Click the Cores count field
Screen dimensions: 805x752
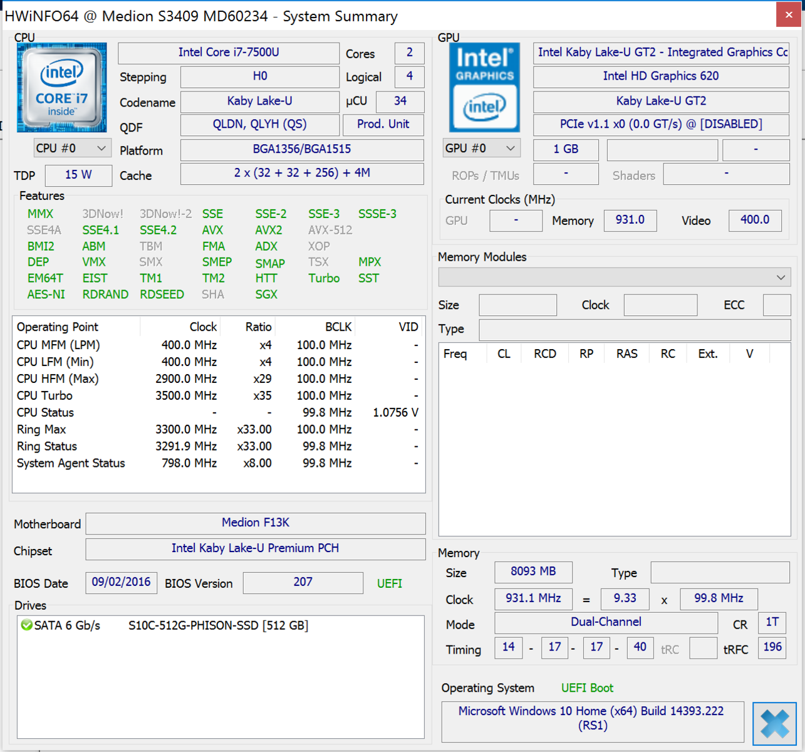pos(410,53)
